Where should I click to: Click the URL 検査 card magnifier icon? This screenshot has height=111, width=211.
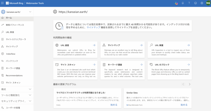pos(151,45)
